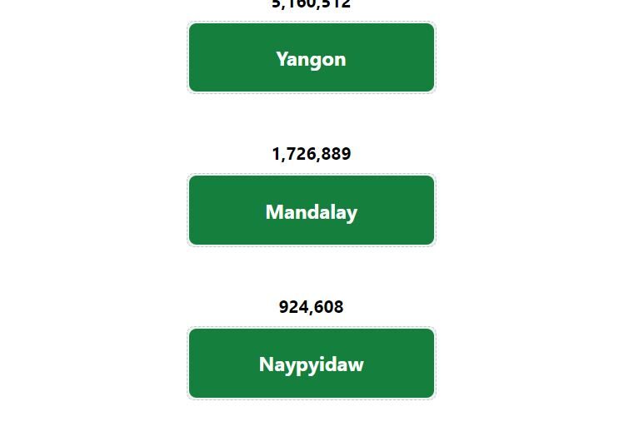Pick the city labeled with 1,726,889
619x446 pixels.
click(312, 211)
